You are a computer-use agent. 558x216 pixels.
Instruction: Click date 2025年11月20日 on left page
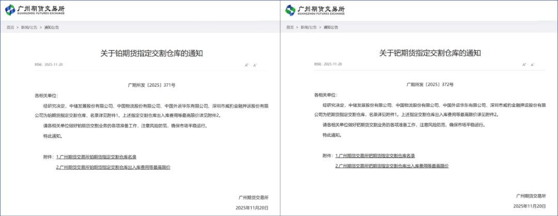point(252,207)
